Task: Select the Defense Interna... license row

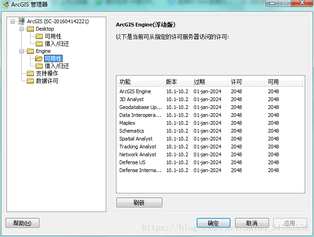Action: click(x=210, y=170)
